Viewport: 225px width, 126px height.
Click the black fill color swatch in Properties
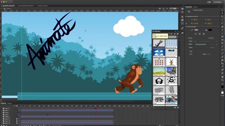coord(210,30)
